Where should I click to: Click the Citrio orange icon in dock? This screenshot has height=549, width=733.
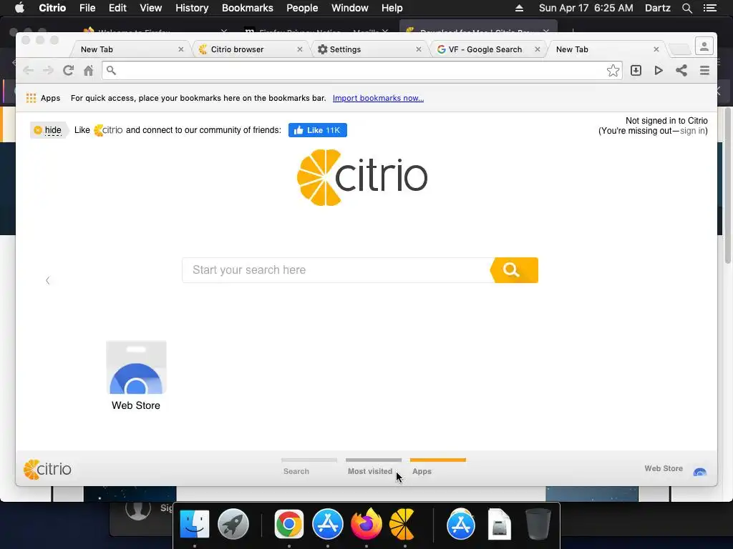pyautogui.click(x=403, y=524)
